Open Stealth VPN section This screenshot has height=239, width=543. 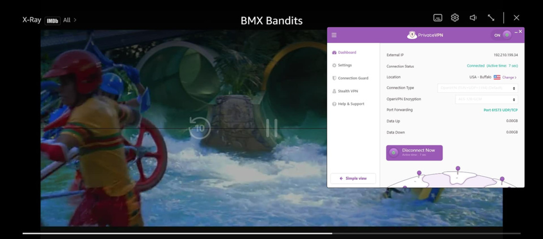pos(345,91)
